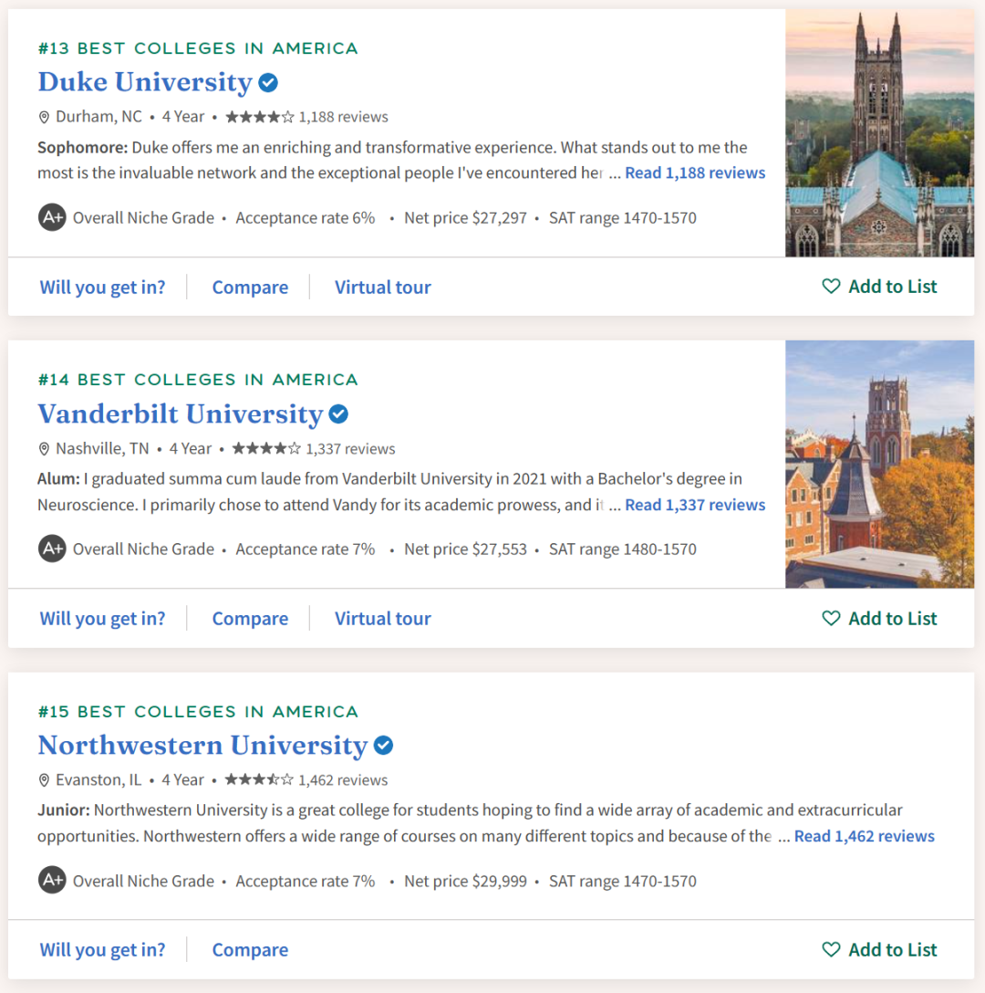Click '1,337 reviews' count beside Vanderbilt stars
The width and height of the screenshot is (985, 993).
[351, 449]
